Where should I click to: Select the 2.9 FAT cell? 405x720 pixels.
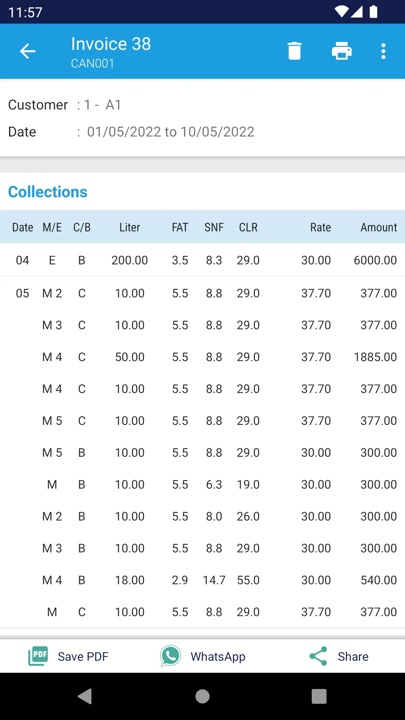(x=180, y=580)
